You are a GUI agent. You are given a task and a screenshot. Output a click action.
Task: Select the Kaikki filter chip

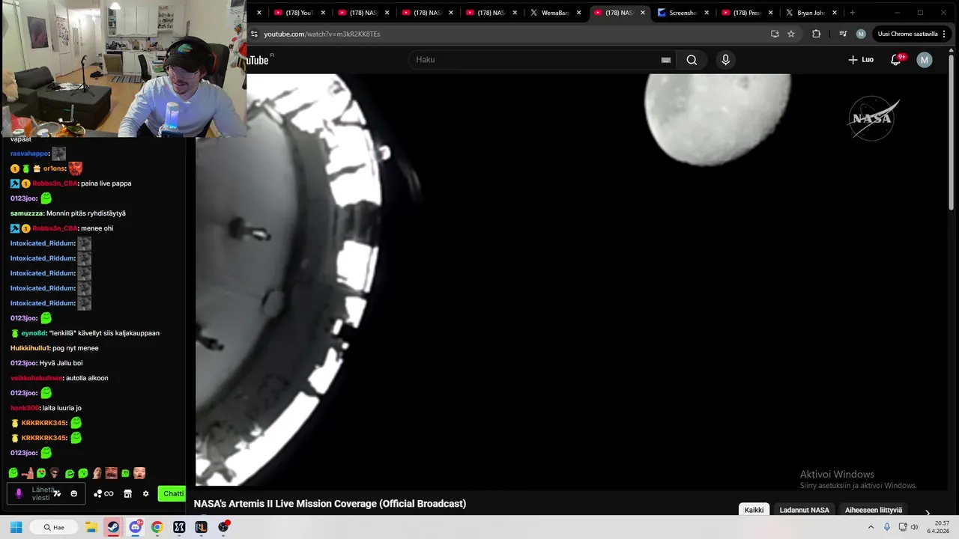754,510
